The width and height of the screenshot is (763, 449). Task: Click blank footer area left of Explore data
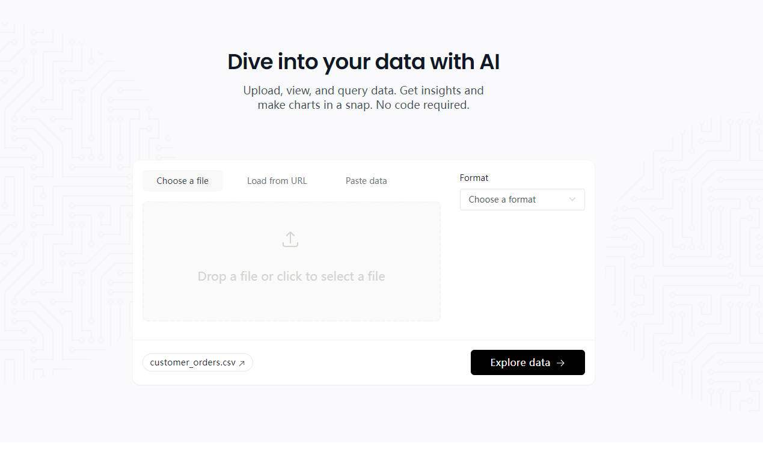coord(361,363)
